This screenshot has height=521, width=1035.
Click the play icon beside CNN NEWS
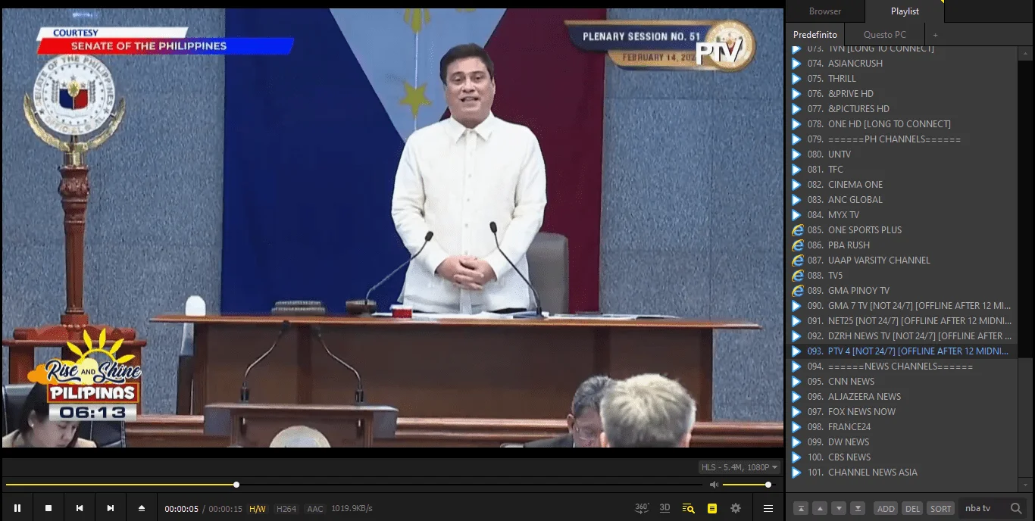point(796,382)
